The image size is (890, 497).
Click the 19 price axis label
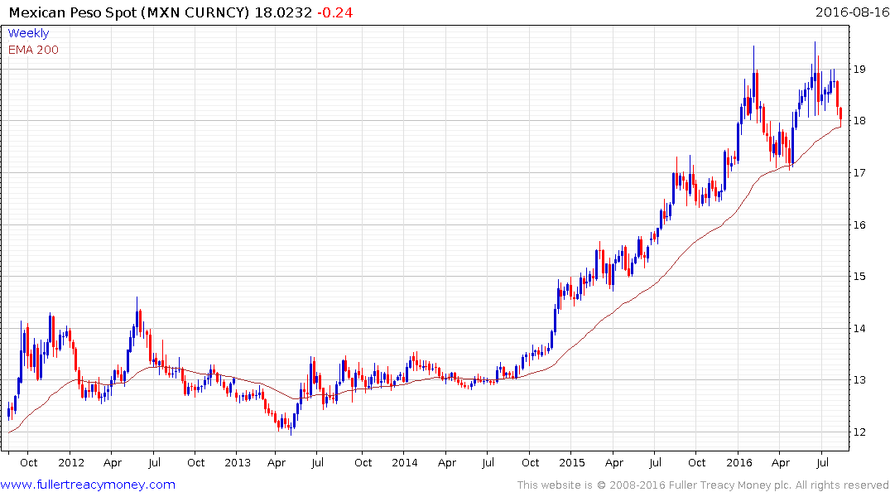pyautogui.click(x=859, y=70)
